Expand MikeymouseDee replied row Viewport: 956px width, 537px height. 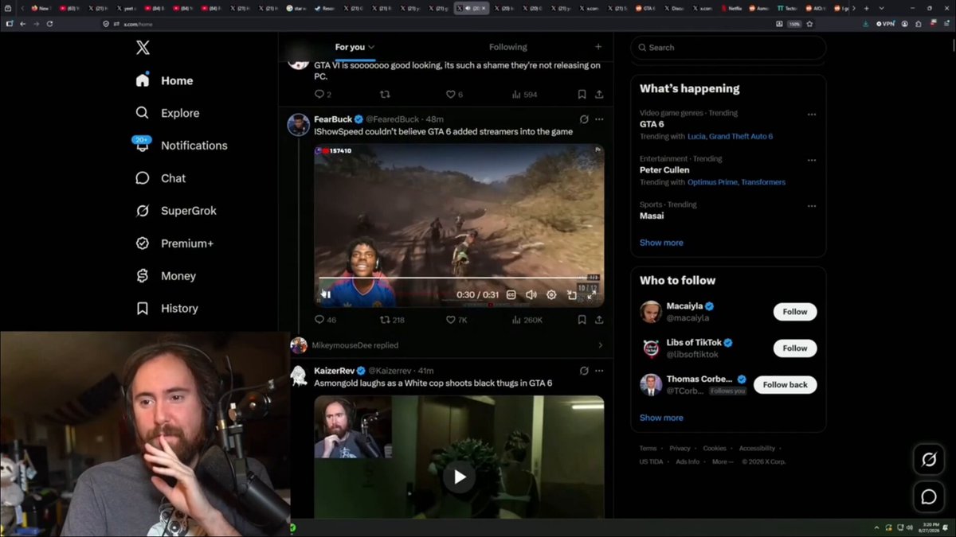point(446,345)
